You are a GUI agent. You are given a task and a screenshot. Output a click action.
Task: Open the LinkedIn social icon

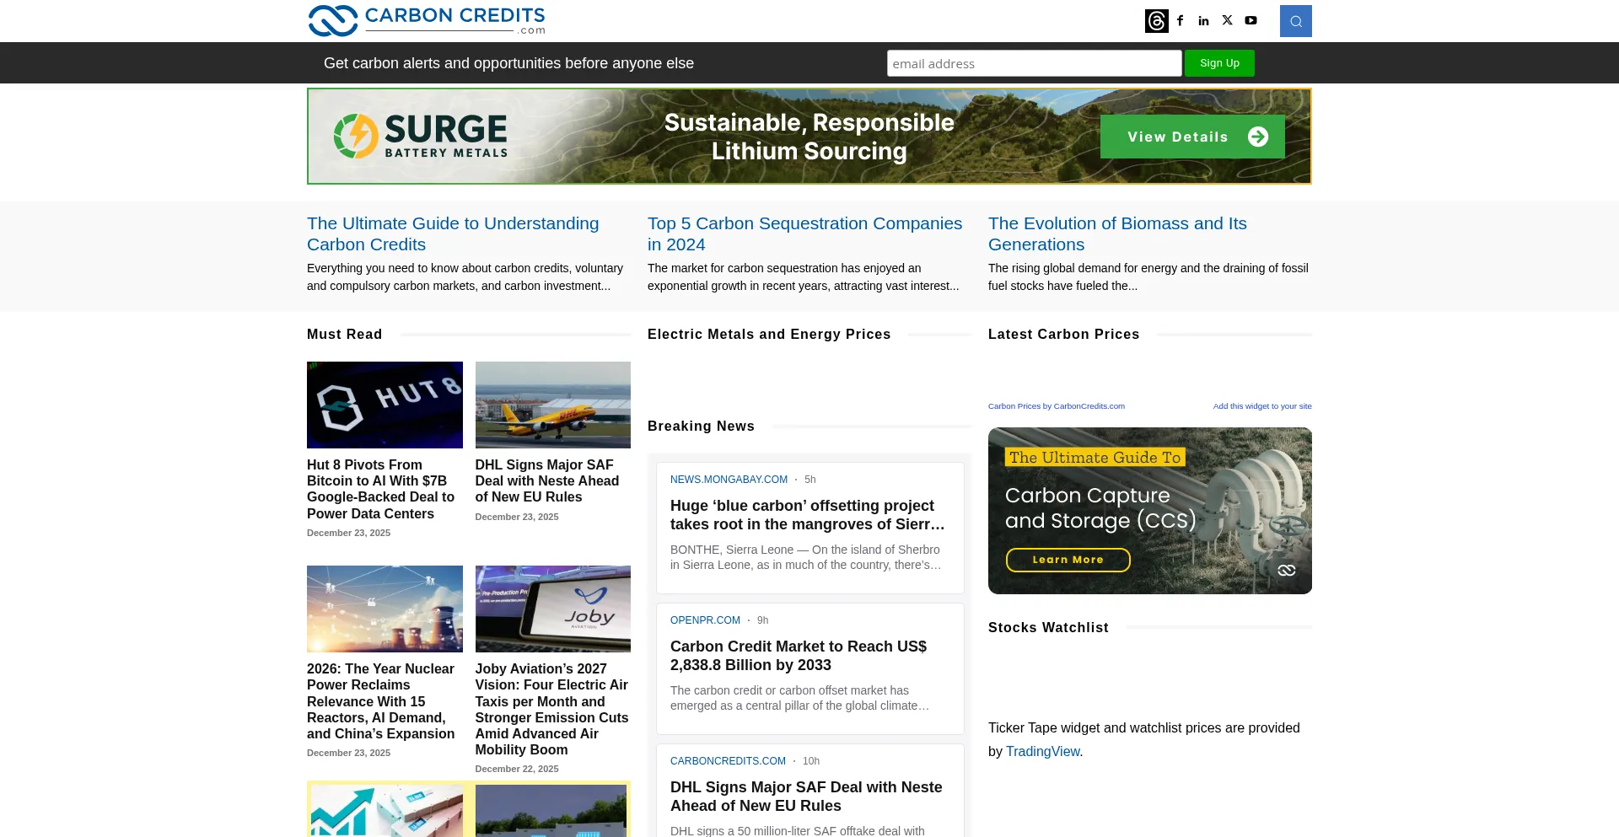point(1203,21)
